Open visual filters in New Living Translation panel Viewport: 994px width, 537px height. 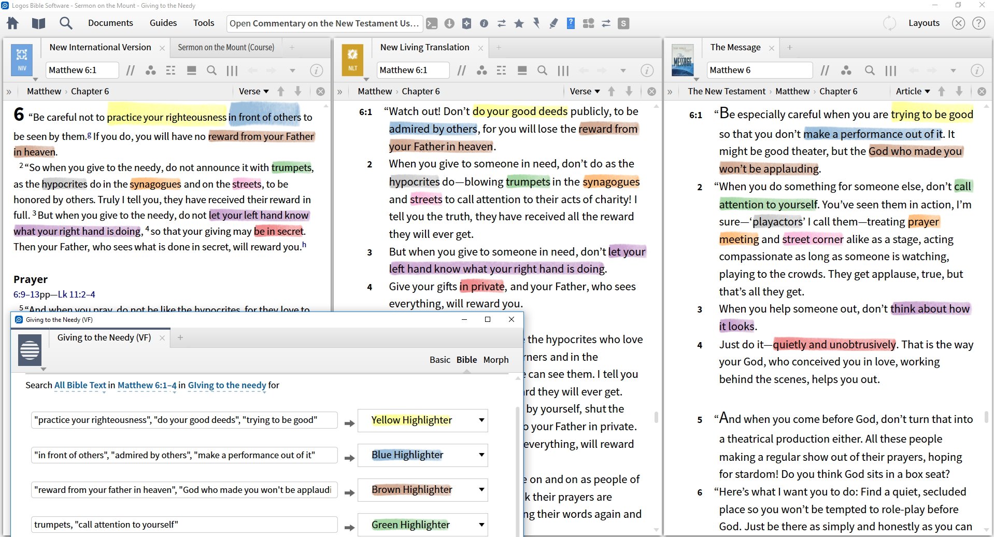481,70
